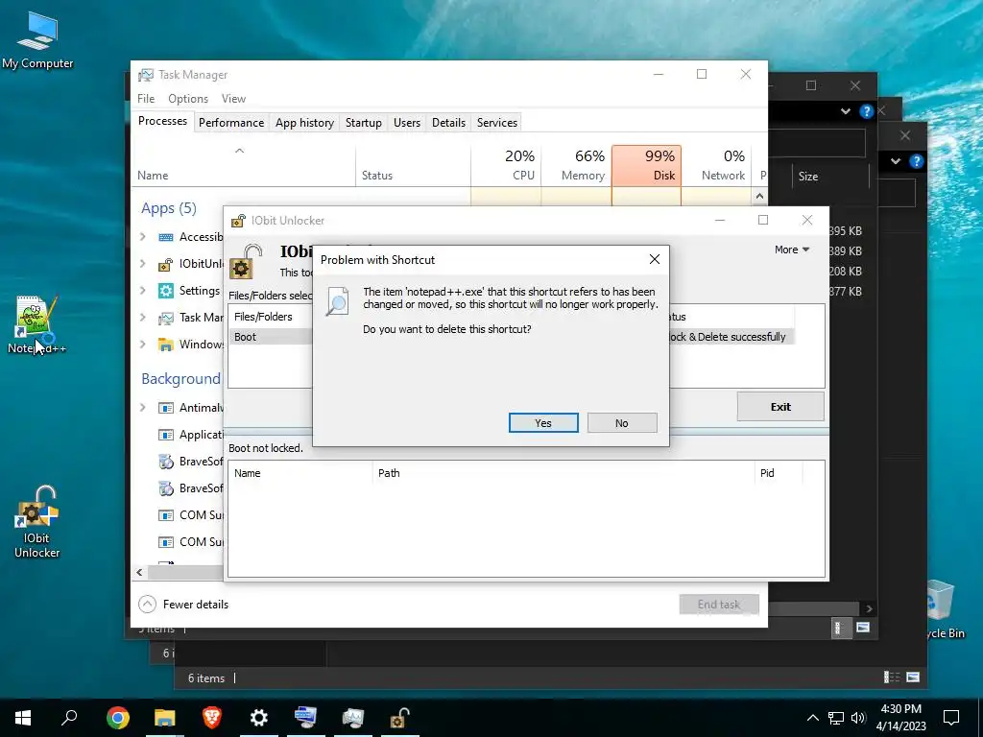Select the My Computer desktop icon
Image resolution: width=983 pixels, height=737 pixels.
[x=37, y=38]
